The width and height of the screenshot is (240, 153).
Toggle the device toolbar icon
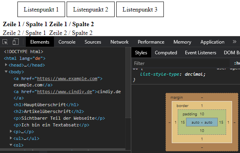(x=15, y=42)
